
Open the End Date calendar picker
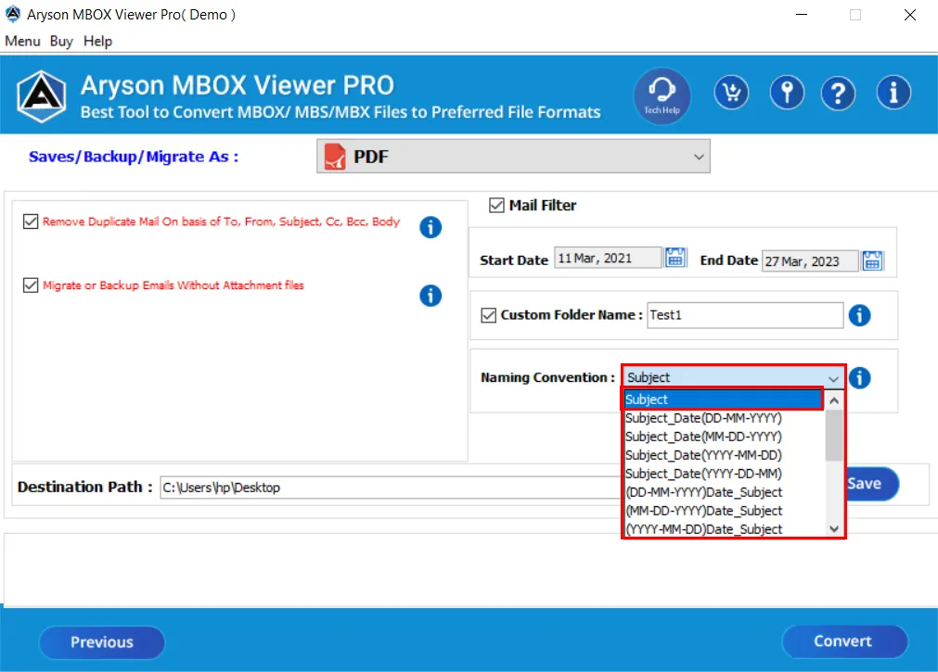[x=872, y=260]
